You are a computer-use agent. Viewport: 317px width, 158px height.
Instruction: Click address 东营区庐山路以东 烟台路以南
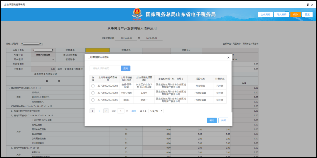(144, 86)
